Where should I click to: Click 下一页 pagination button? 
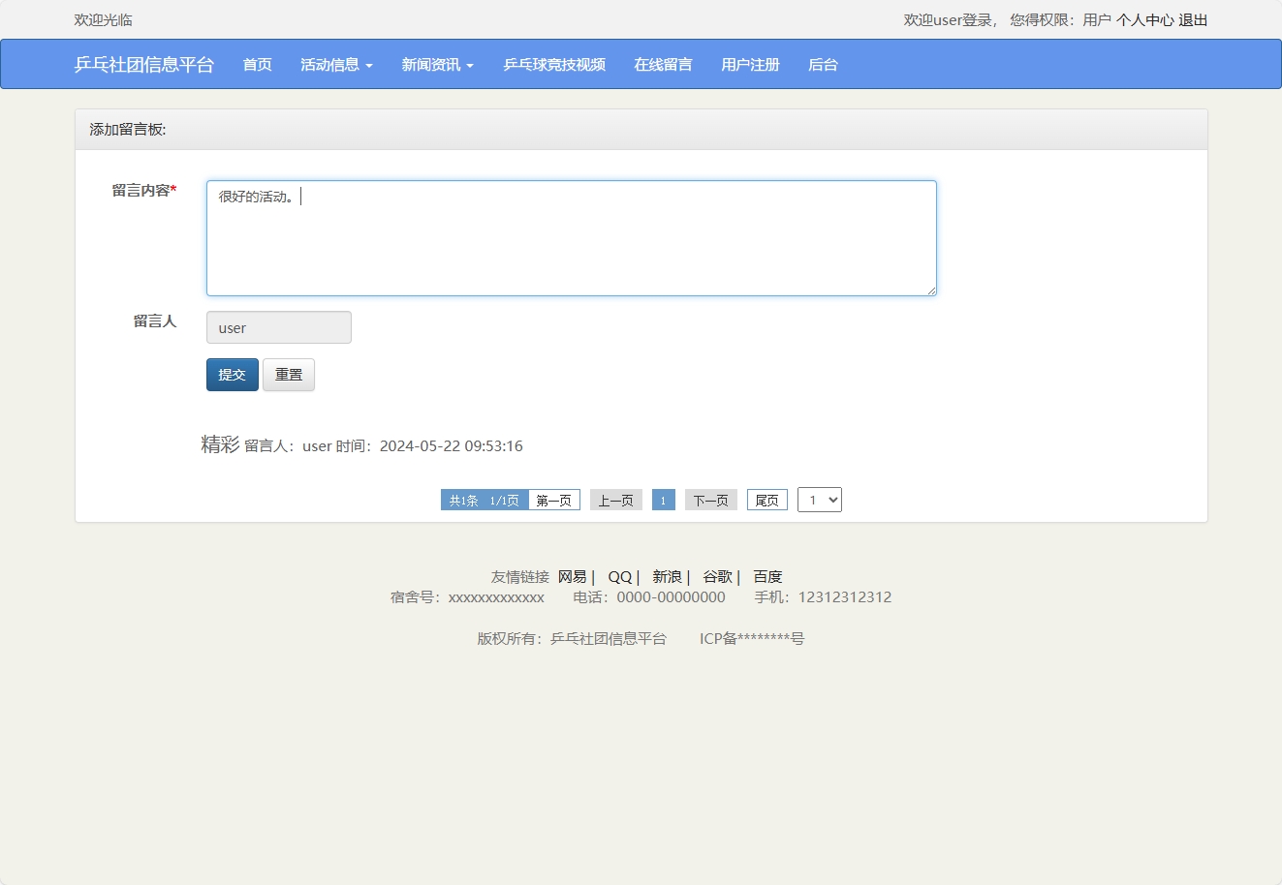coord(710,500)
